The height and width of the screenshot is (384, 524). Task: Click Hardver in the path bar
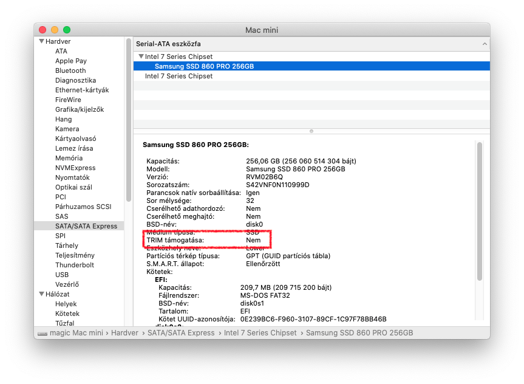click(124, 333)
